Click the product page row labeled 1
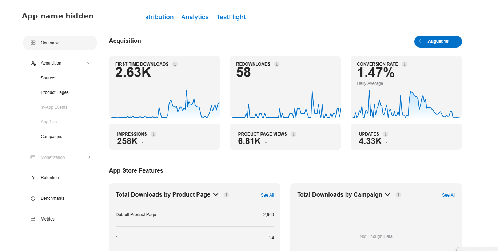Screen dimensions: 498x251 (x=195, y=238)
